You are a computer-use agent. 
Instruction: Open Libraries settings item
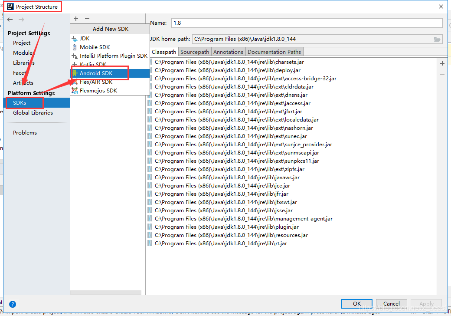tap(24, 63)
